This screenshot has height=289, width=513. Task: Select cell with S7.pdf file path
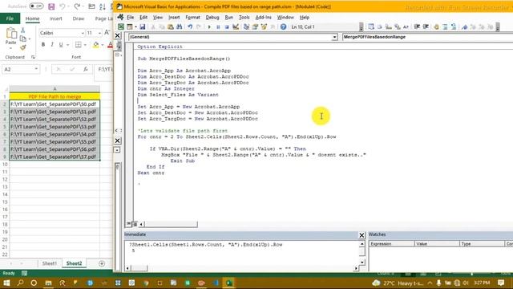click(x=55, y=157)
